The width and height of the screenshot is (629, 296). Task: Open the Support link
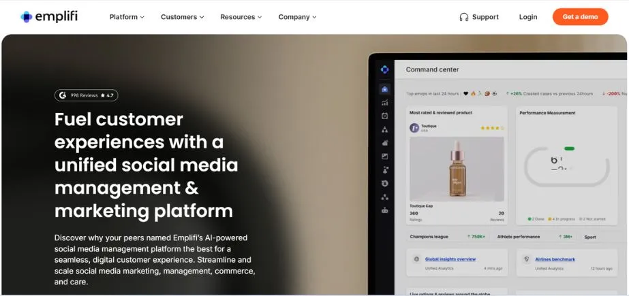point(479,17)
